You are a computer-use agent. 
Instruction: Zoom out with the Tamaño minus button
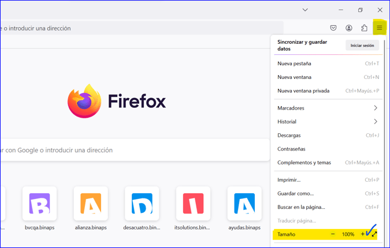[x=333, y=234]
